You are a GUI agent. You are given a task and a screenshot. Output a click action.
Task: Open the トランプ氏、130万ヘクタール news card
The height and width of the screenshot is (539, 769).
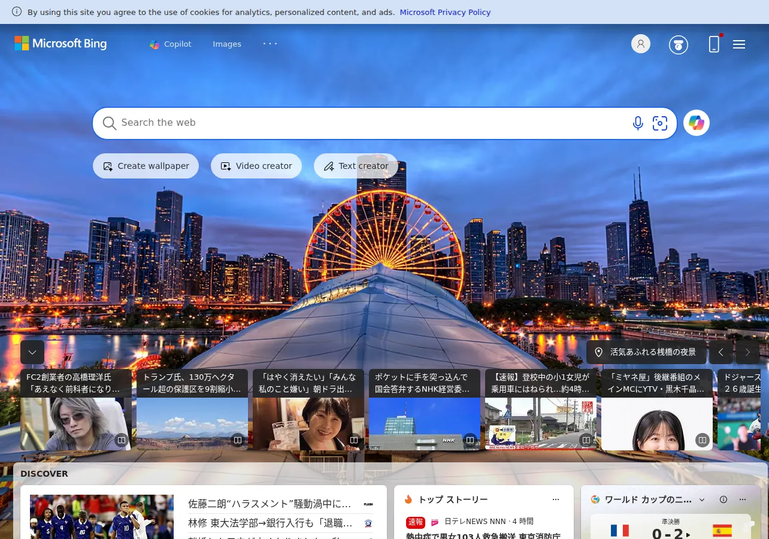192,410
